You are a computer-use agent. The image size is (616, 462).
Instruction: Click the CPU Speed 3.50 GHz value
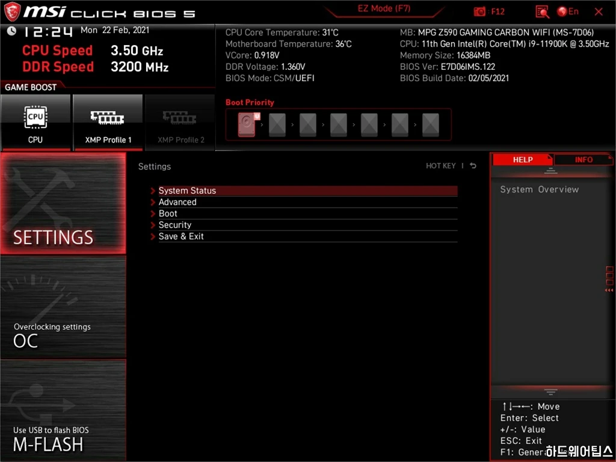pos(137,51)
